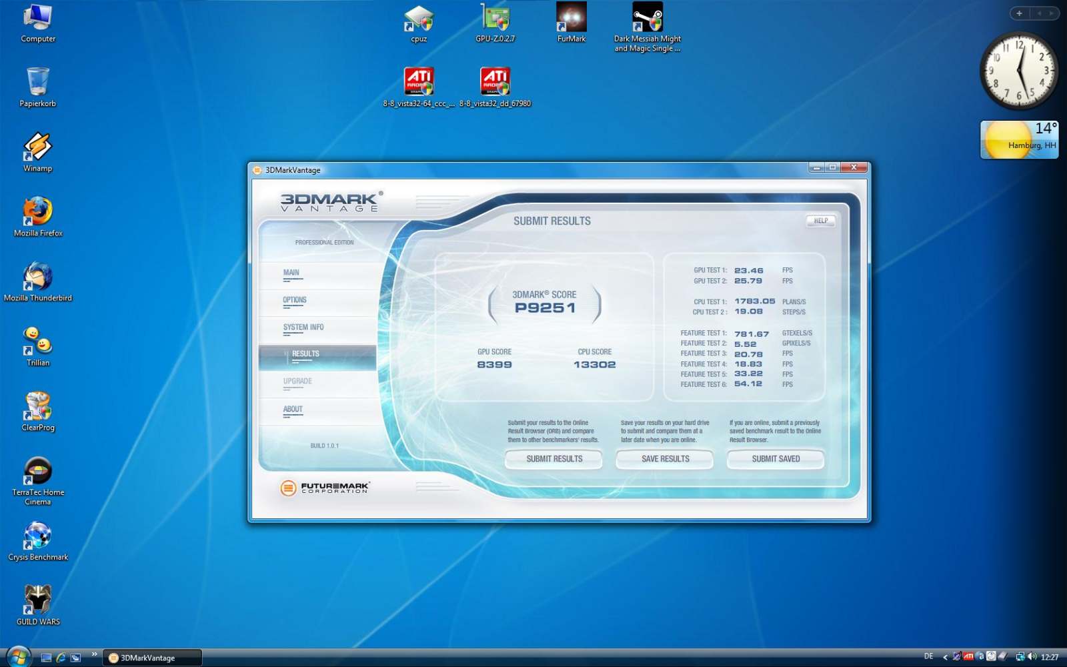Click the P9251 3DMark score
1067x667 pixels.
[544, 308]
